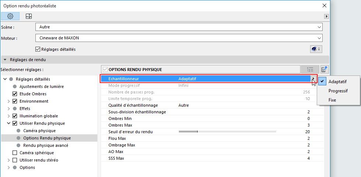
Task: Open the Scène dropdown showing Autre
Action: [x=179, y=27]
